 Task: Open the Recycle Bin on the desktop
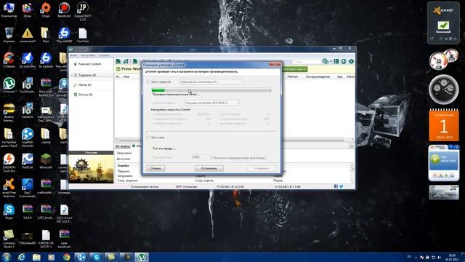(x=9, y=35)
